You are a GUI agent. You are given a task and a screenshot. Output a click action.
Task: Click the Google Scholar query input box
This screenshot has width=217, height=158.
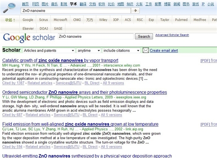(96, 36)
